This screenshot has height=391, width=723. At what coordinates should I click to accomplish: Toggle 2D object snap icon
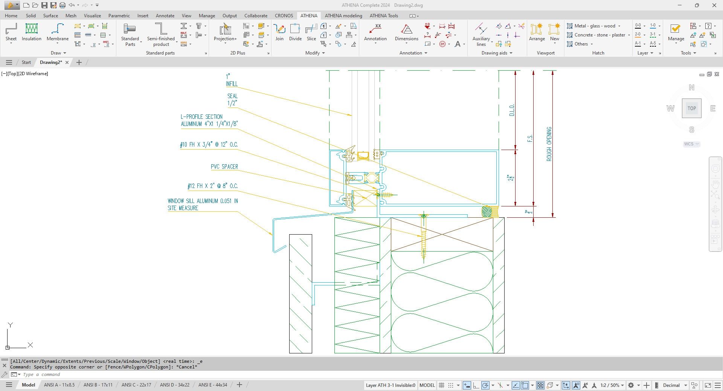(525, 385)
